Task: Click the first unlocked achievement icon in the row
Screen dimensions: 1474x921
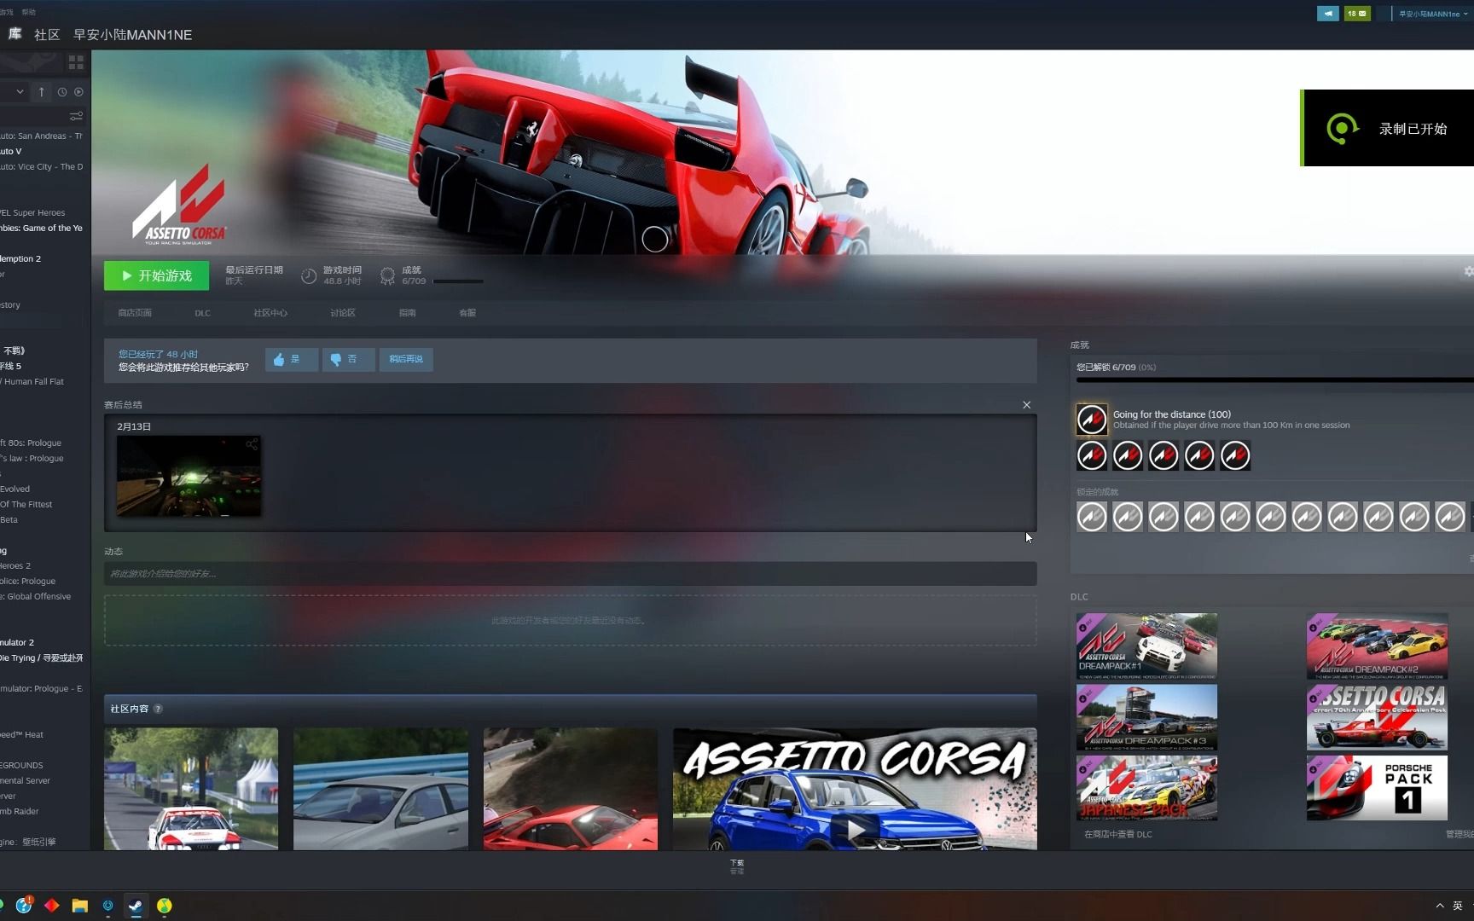Action: coord(1092,456)
